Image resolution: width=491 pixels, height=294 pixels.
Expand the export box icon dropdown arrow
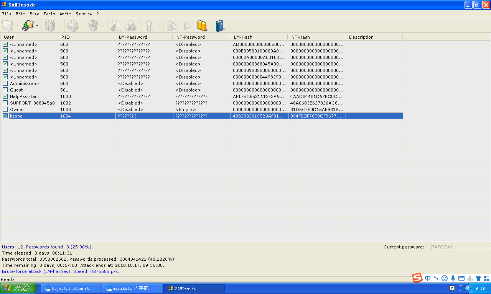[82, 26]
